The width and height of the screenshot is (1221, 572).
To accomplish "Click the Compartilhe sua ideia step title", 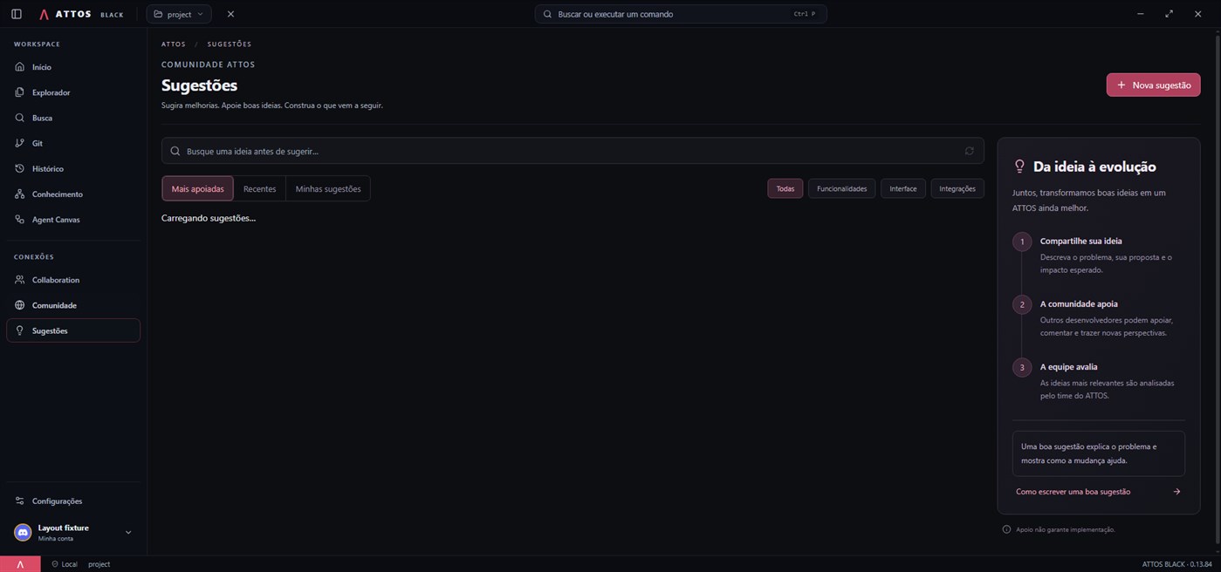I will click(x=1080, y=241).
